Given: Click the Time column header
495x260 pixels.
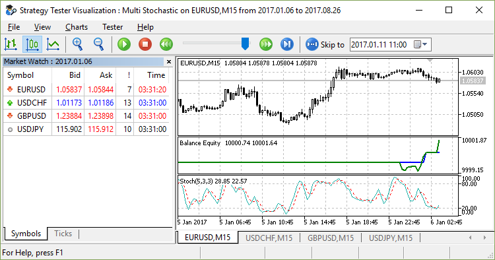Looking at the screenshot, I should (x=152, y=75).
